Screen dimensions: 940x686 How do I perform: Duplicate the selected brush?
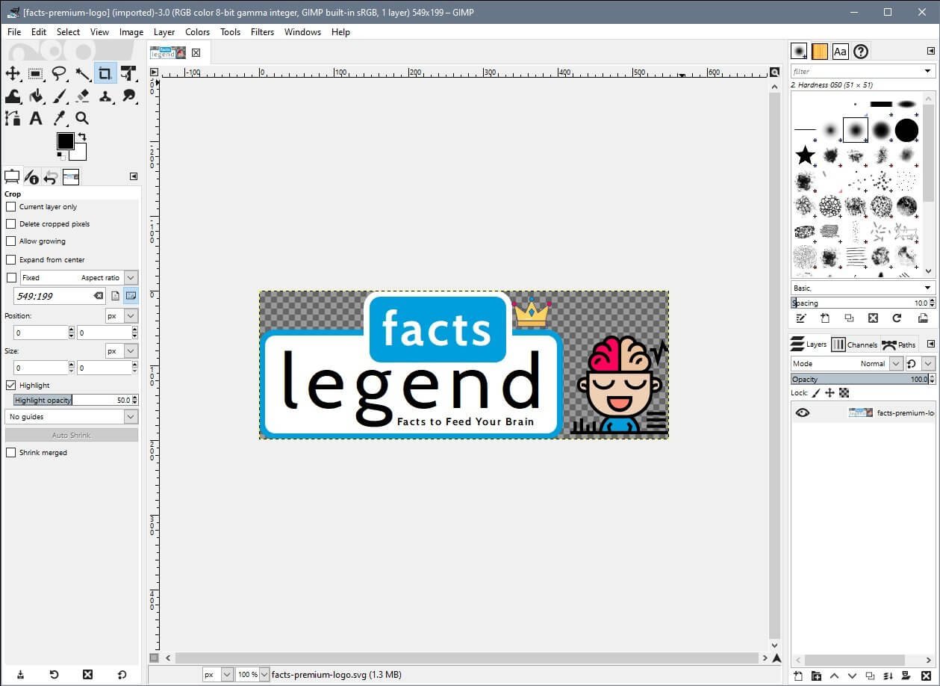click(849, 318)
